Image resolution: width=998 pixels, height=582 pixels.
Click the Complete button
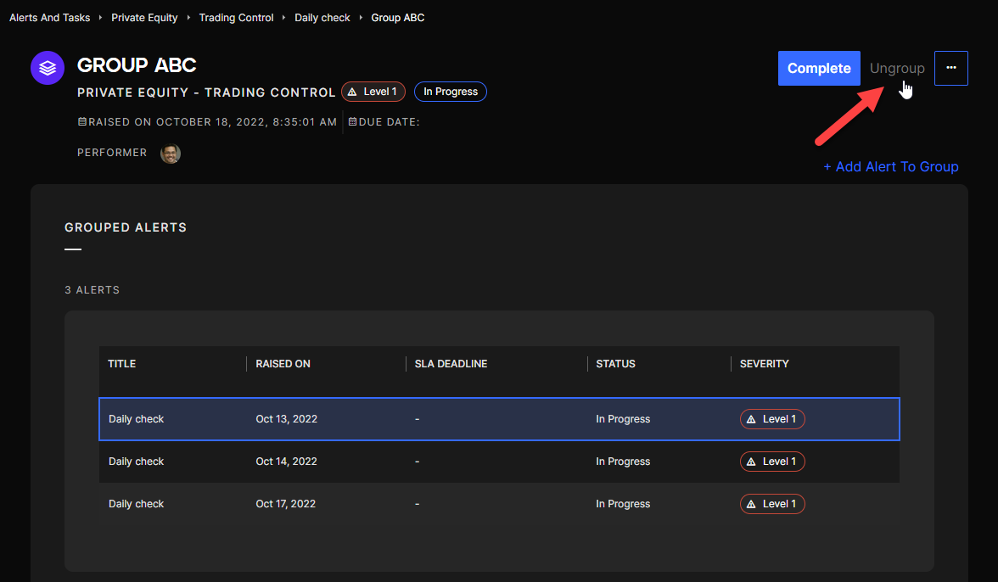click(x=818, y=68)
